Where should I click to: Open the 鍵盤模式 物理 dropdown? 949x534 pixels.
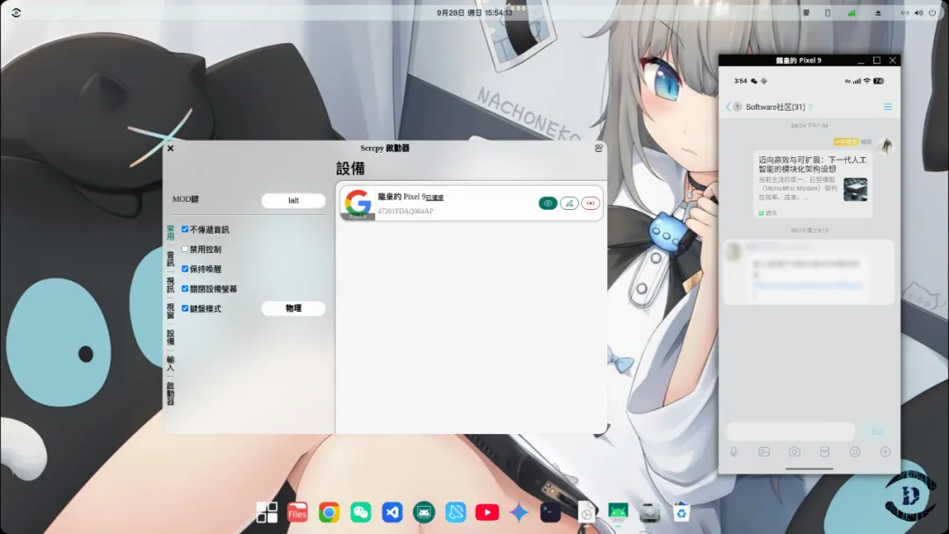(x=293, y=308)
